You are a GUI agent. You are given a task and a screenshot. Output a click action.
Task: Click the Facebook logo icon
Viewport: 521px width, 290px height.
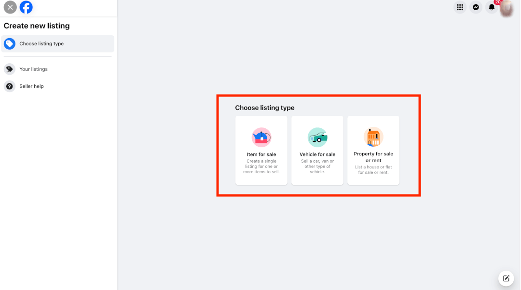26,7
